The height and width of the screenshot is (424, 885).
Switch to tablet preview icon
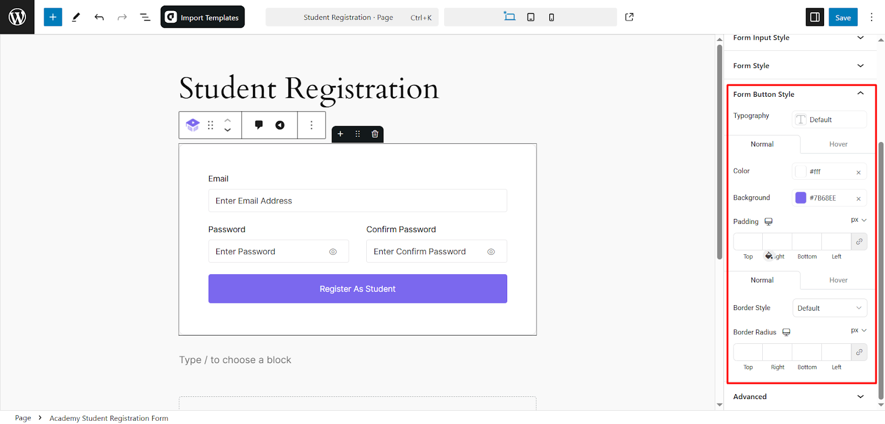point(531,17)
